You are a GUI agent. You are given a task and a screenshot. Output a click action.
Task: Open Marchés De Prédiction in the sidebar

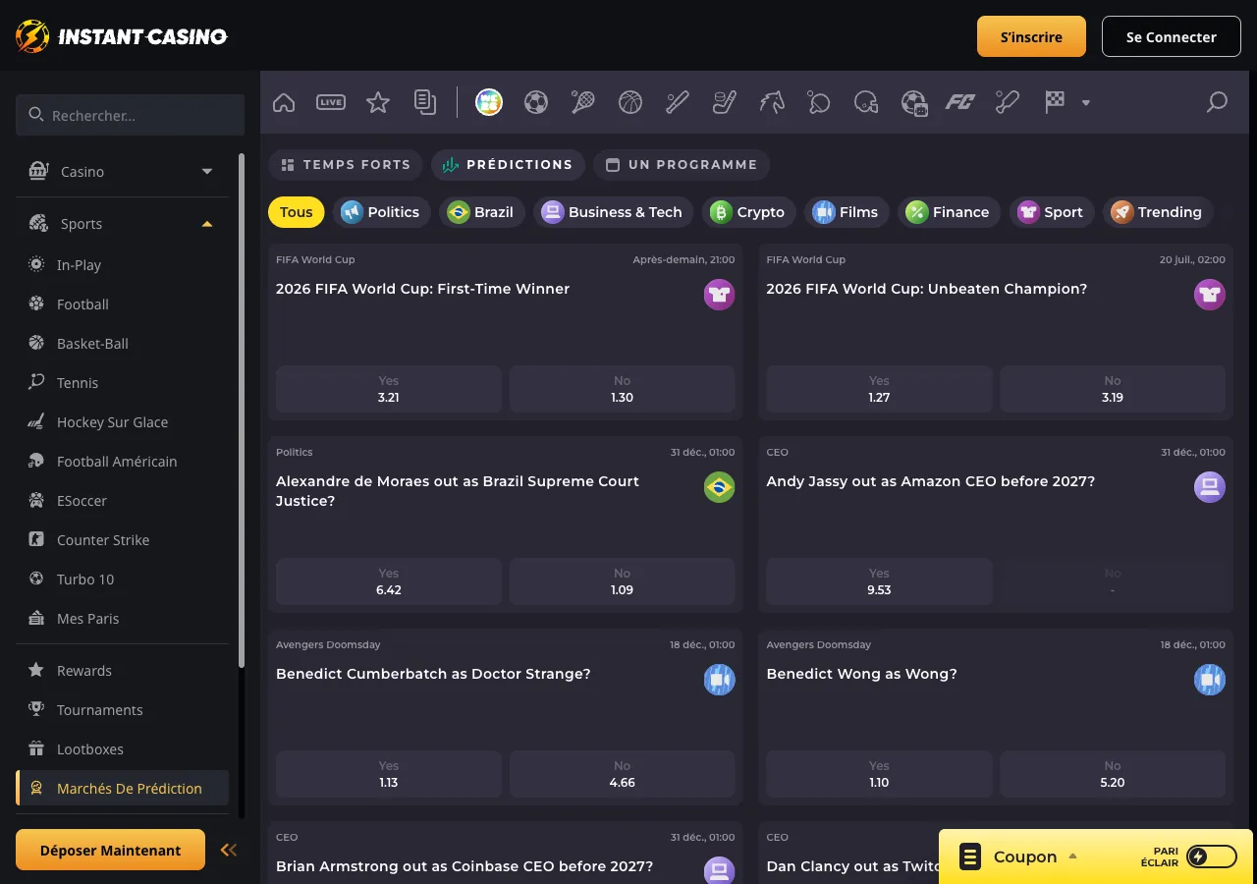pos(122,788)
